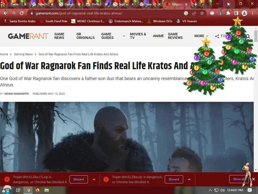Open Google icon in the address bar
This screenshot has width=258, height=194.
[x=186, y=13]
